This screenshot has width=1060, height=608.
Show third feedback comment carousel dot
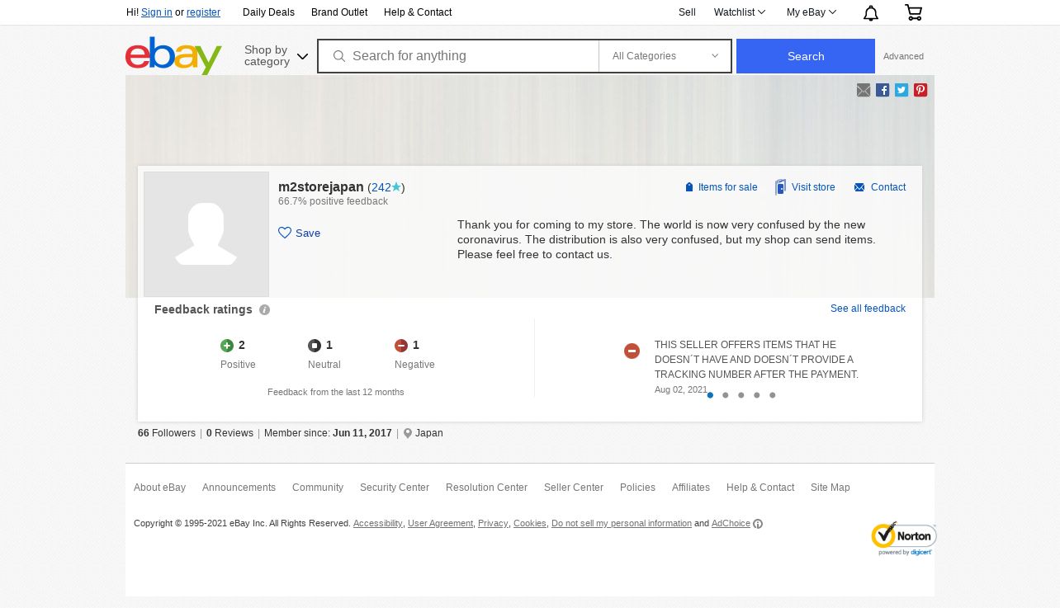click(741, 395)
